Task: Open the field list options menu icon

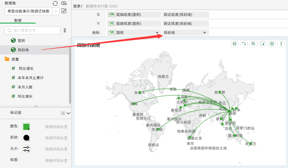Action: click(65, 30)
